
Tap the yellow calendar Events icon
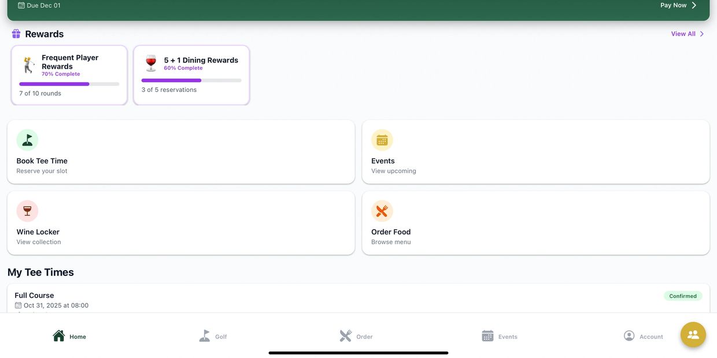(x=382, y=140)
